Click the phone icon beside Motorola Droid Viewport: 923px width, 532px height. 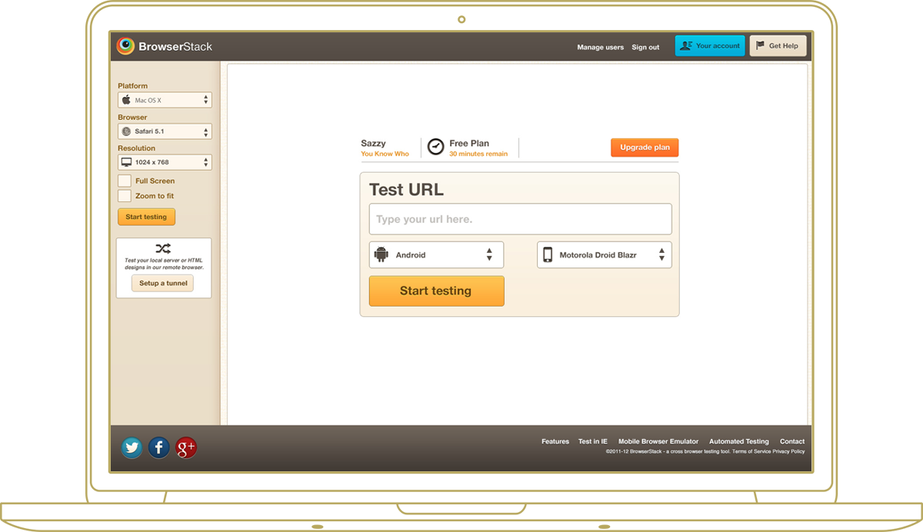548,254
